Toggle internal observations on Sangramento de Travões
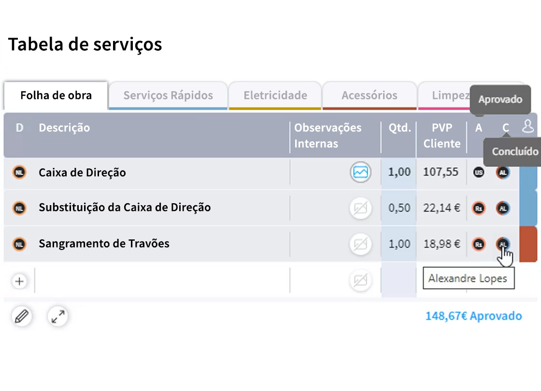Screen dimensions: 541x391 tap(360, 244)
